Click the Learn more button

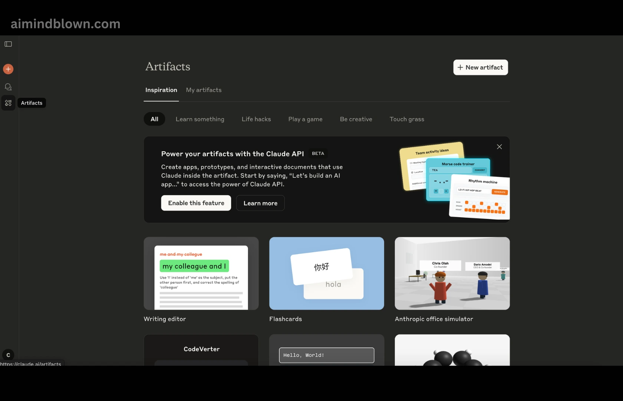coord(260,203)
